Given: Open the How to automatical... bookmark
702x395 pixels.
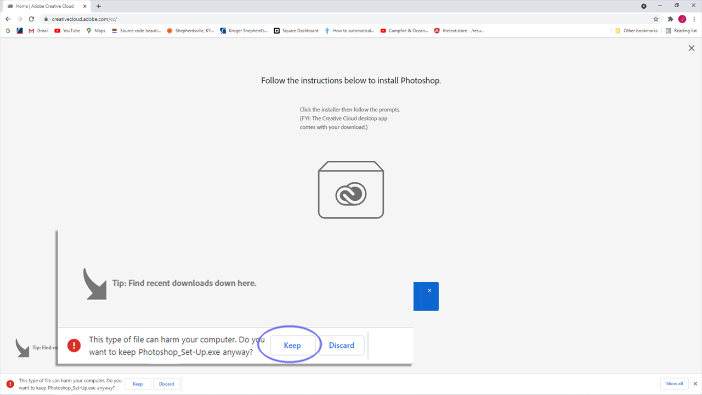Looking at the screenshot, I should [349, 31].
